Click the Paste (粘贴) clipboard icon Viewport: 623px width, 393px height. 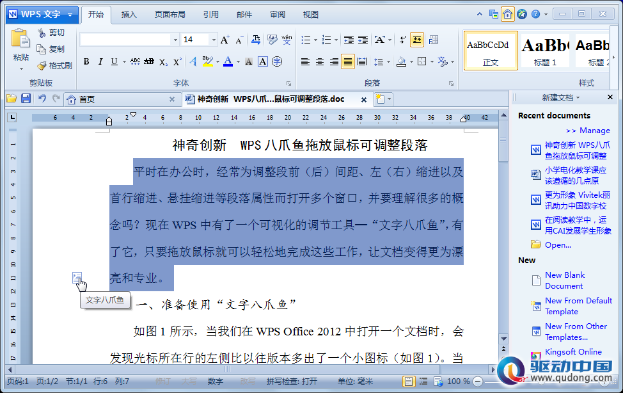[20, 40]
